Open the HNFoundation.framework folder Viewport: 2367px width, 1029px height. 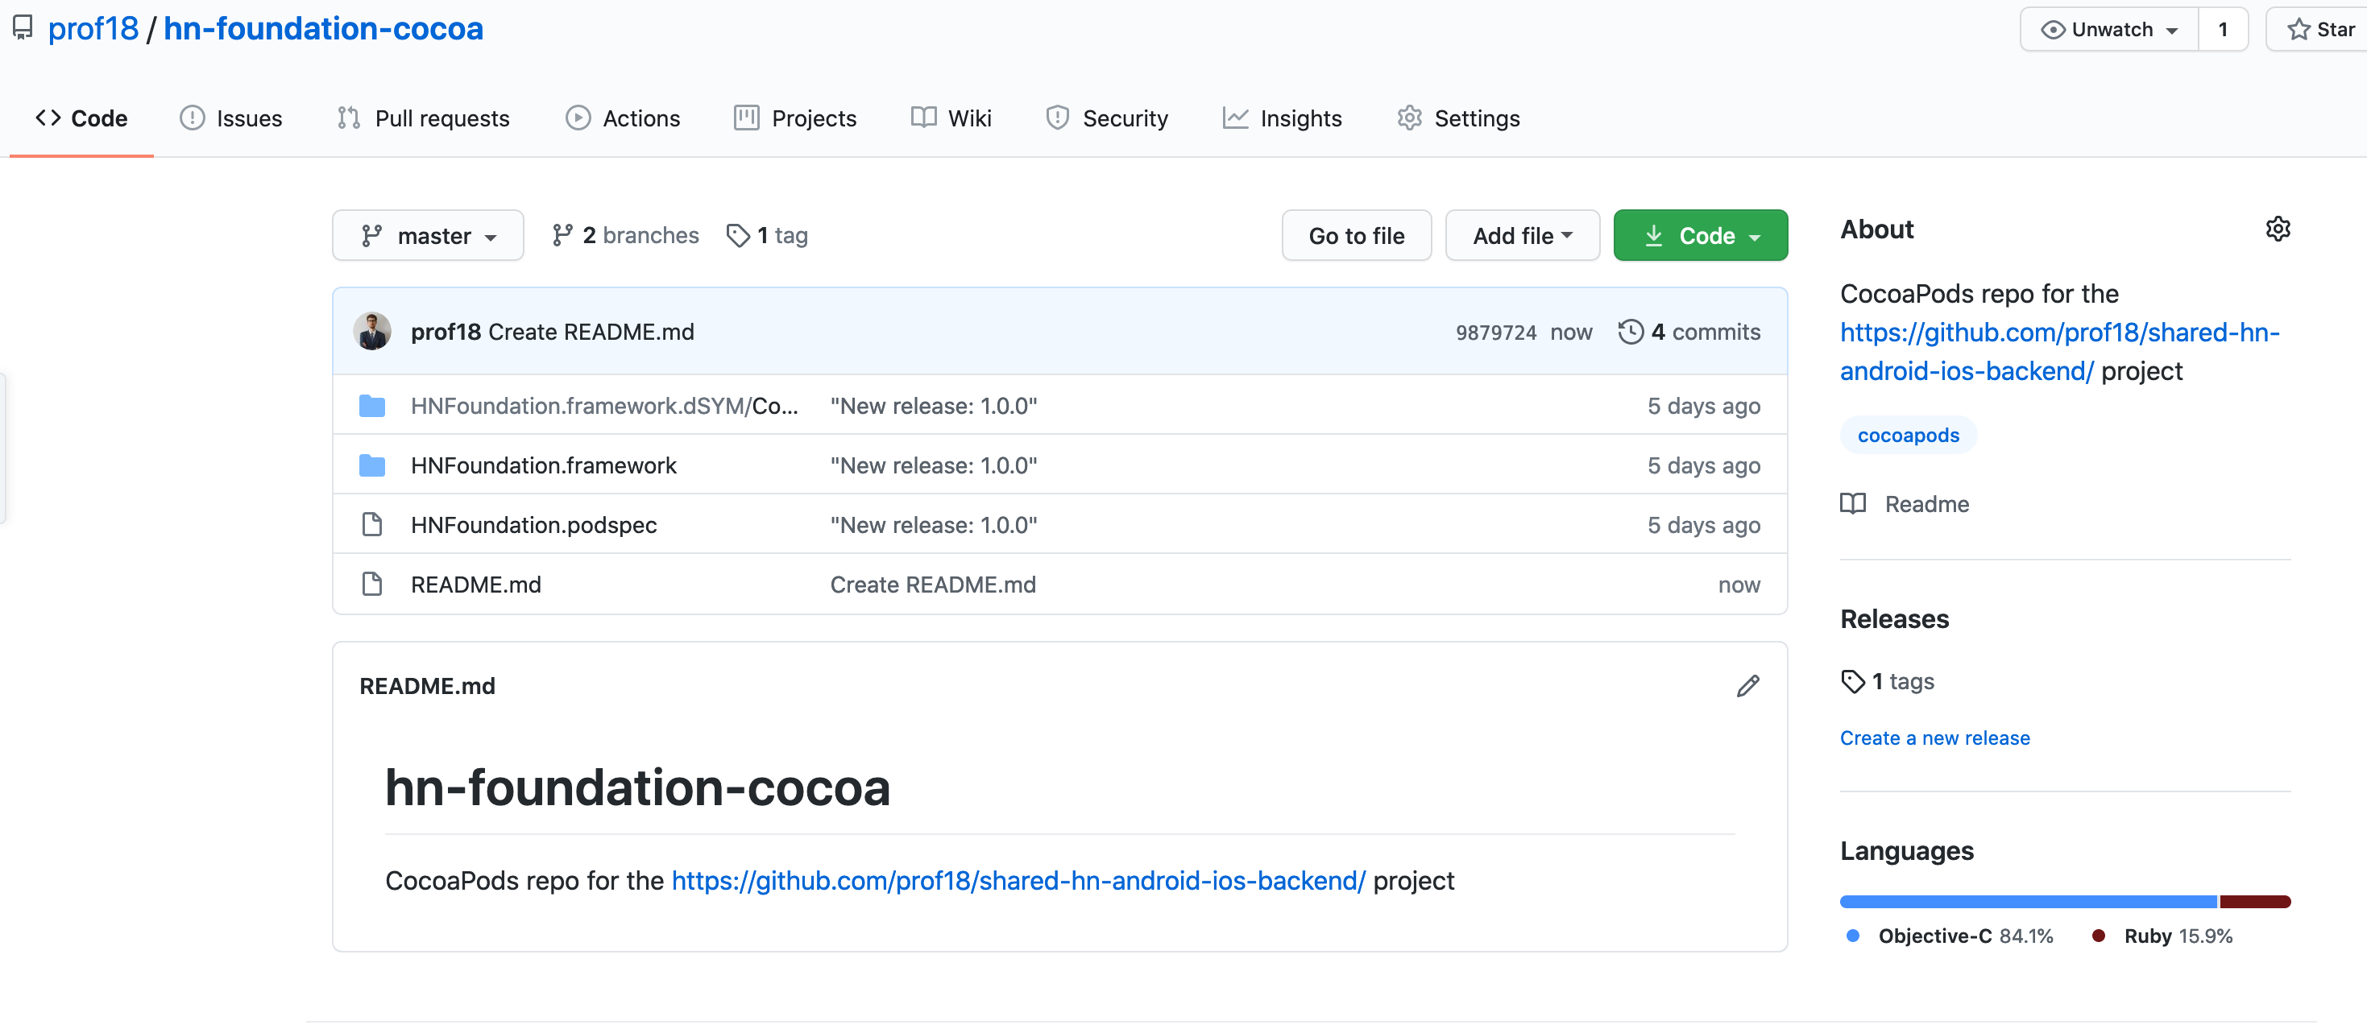543,465
